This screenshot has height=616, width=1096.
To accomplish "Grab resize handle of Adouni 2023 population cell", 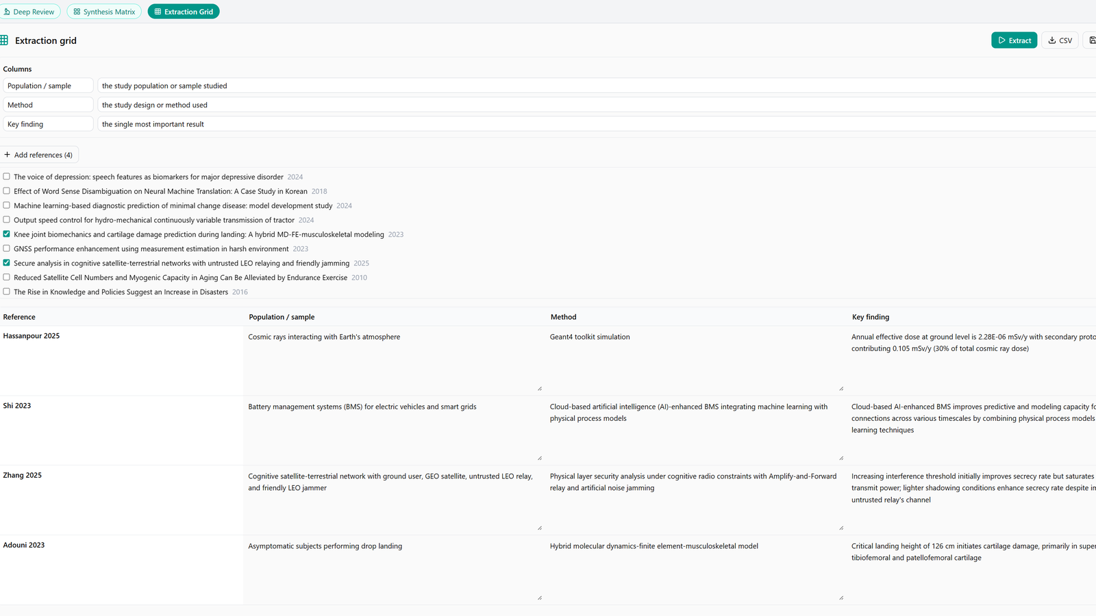I will point(540,598).
